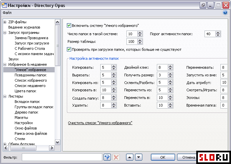Click stepper for Копировать из value
231x164 pixels.
click(x=114, y=83)
